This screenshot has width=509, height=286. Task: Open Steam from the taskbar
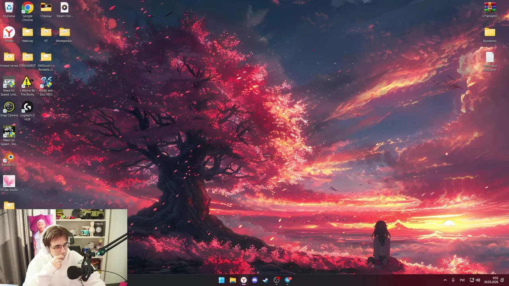[265, 280]
